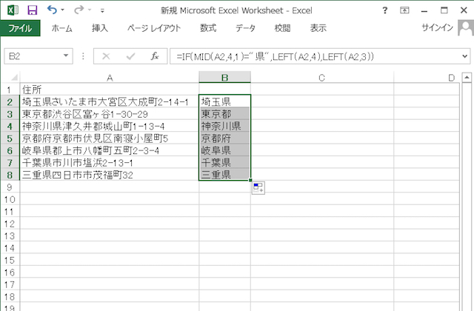Open Undo history dropdown arrow
This screenshot has height=311, width=474.
click(63, 11)
